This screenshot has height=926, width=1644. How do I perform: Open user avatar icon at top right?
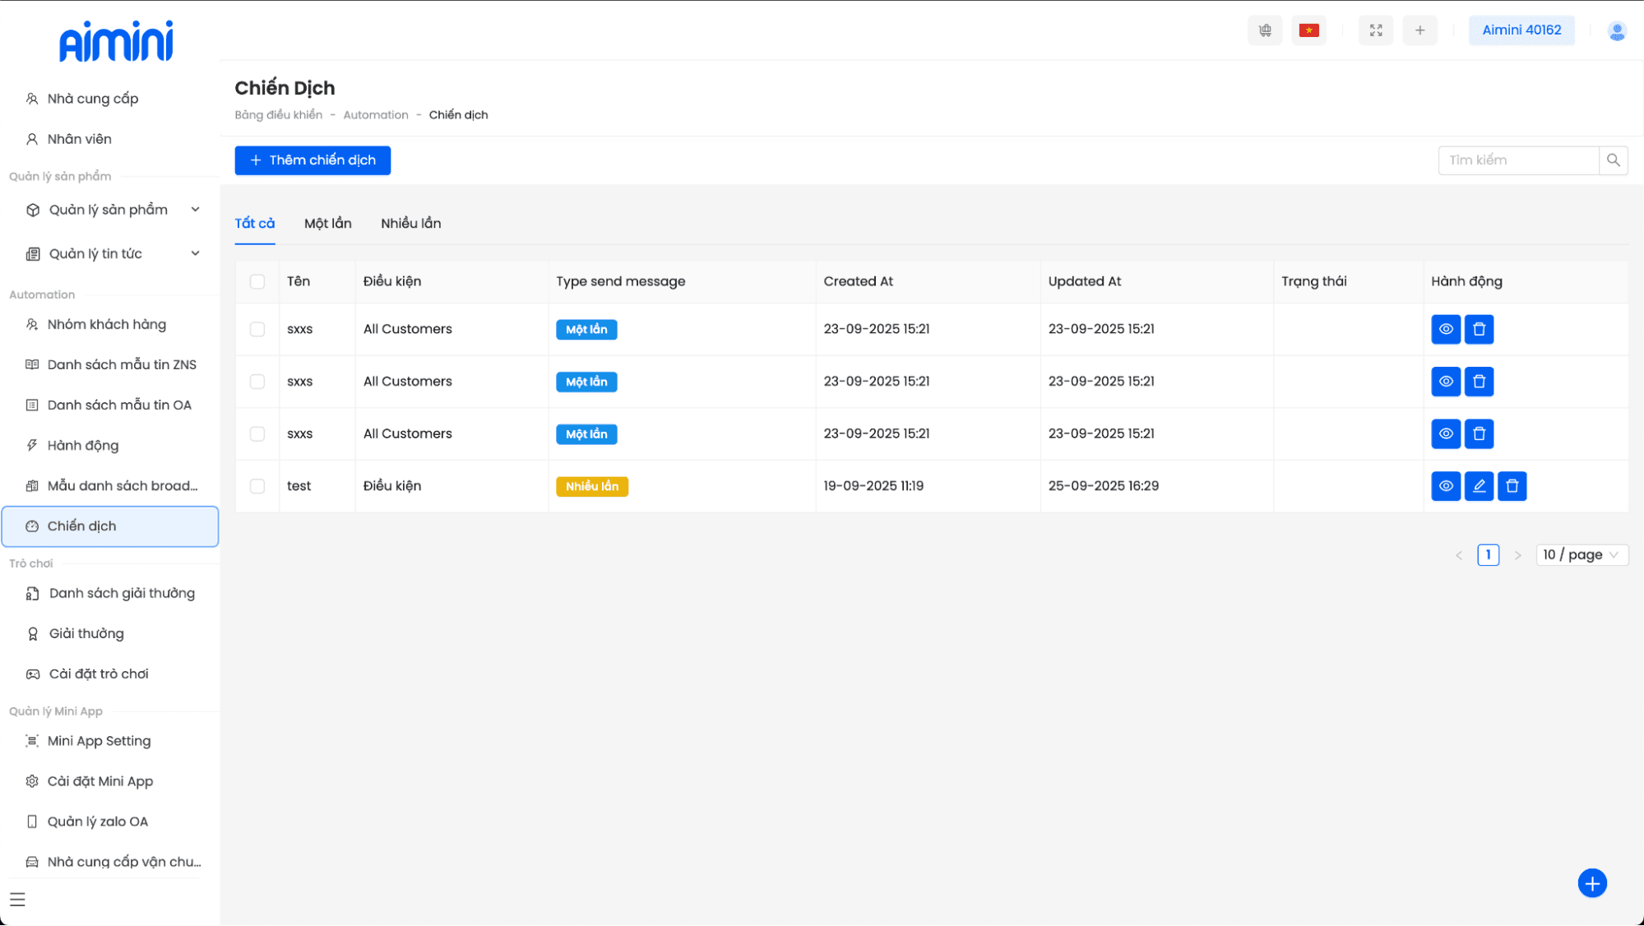1616,31
